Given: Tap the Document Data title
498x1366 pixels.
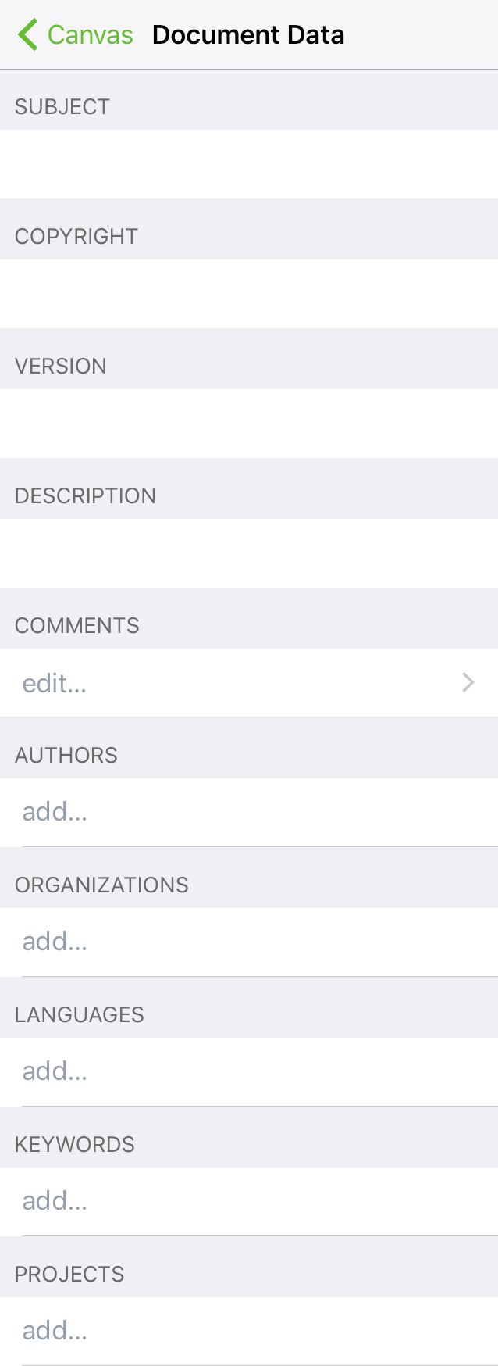Looking at the screenshot, I should (x=248, y=34).
